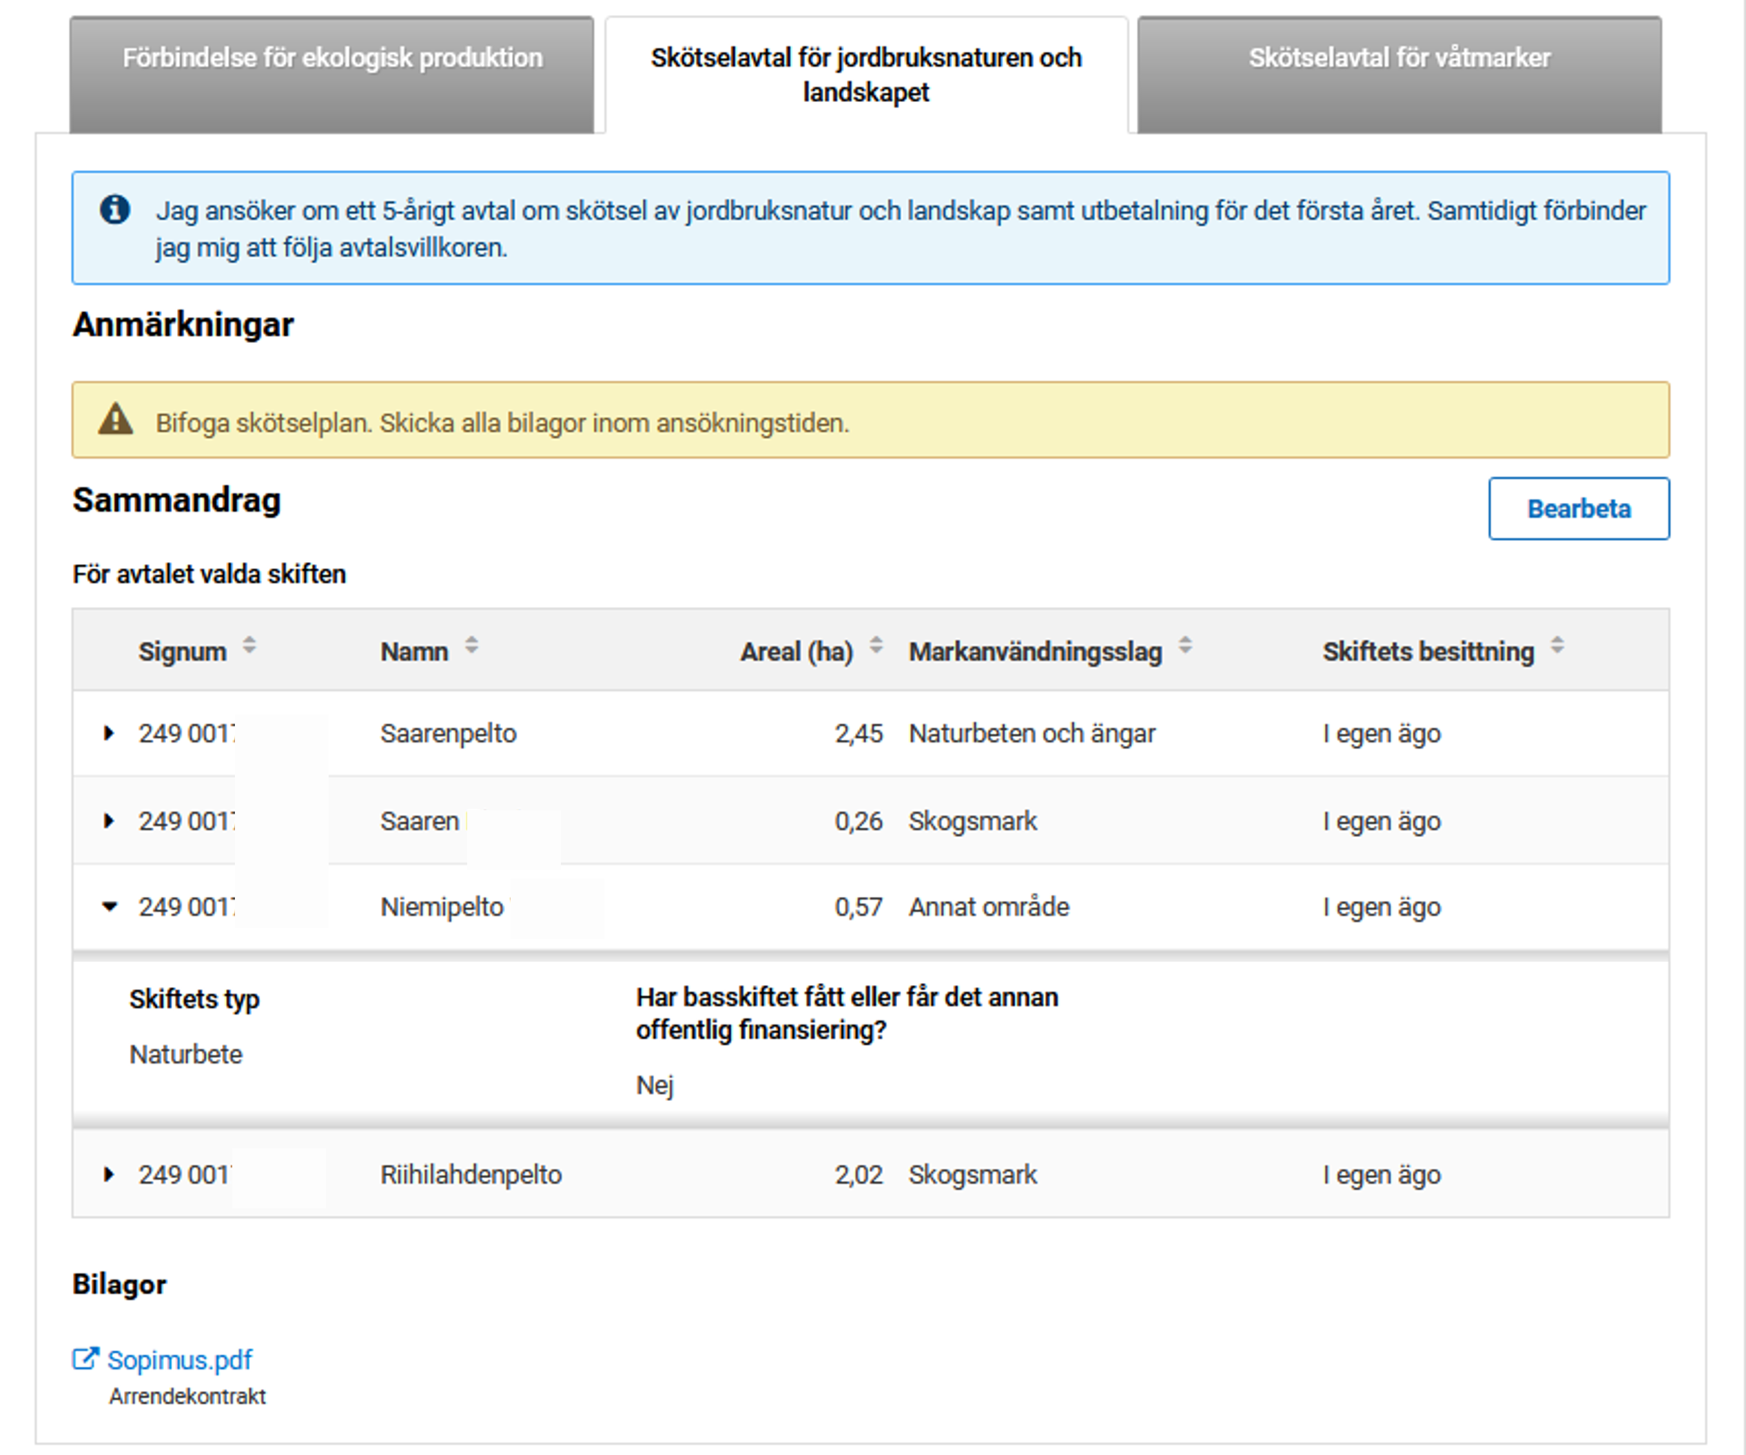Viewport: 1746px width, 1455px height.
Task: Expand the Riihilahdenpelto row
Action: tap(109, 1175)
